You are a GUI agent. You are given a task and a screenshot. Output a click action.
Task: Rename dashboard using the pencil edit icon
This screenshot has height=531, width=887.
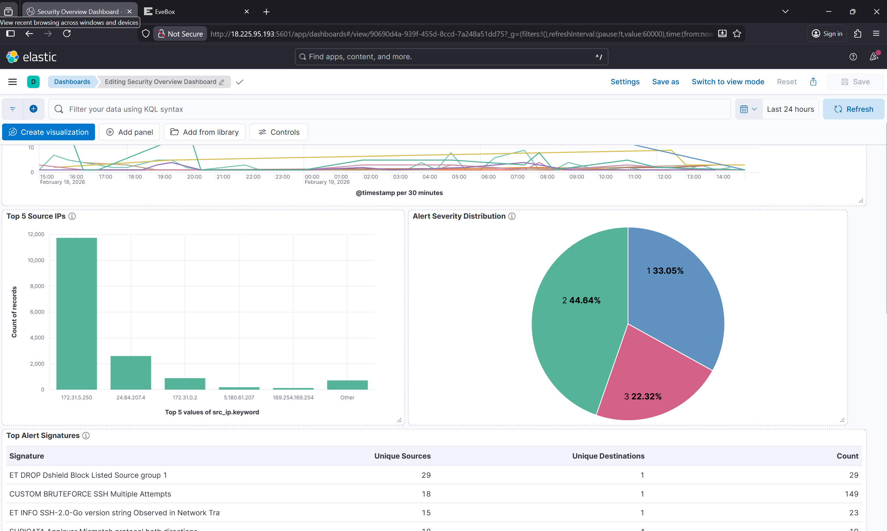pos(222,82)
